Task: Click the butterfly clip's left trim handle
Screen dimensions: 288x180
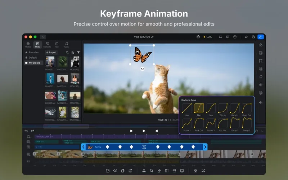Action: pyautogui.click(x=83, y=147)
